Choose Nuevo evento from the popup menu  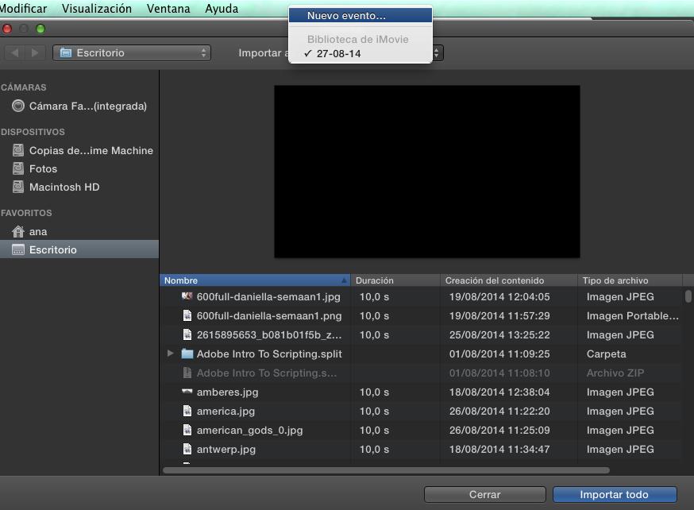point(346,16)
